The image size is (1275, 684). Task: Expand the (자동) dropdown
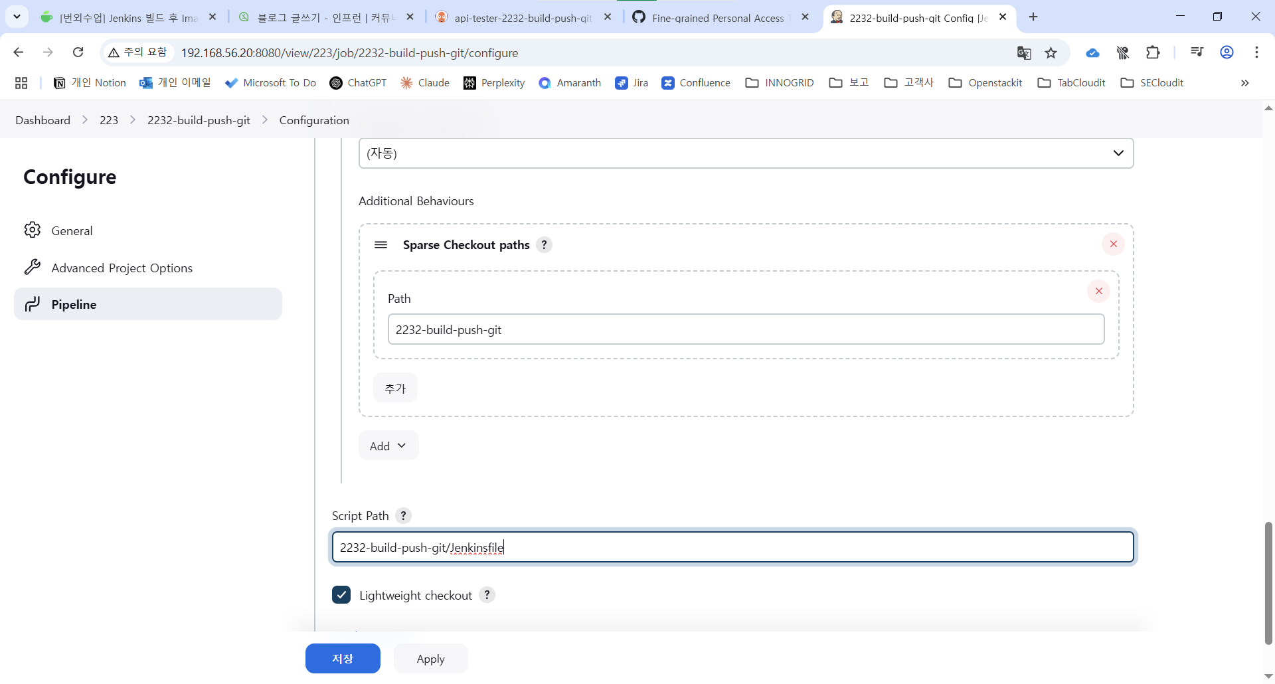coord(746,153)
